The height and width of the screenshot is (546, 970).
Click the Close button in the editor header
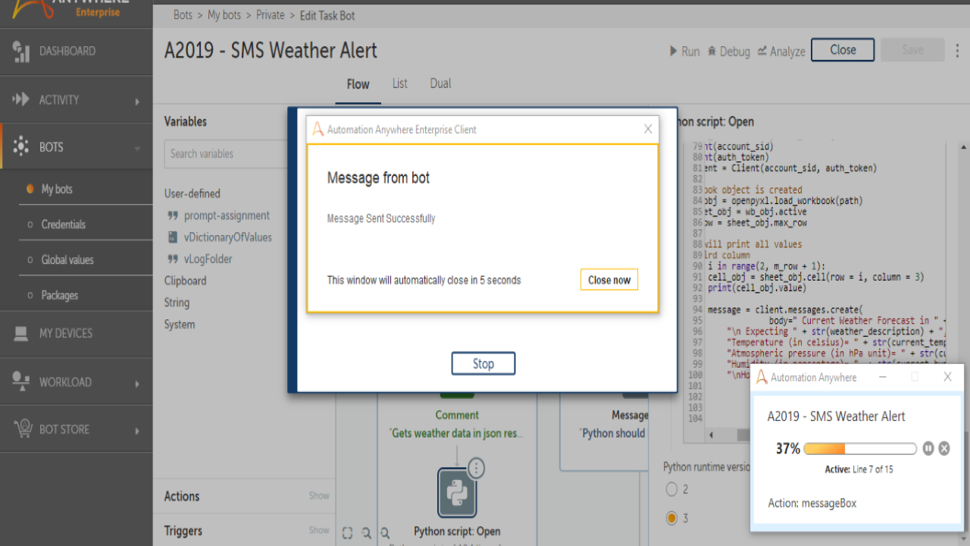(843, 50)
